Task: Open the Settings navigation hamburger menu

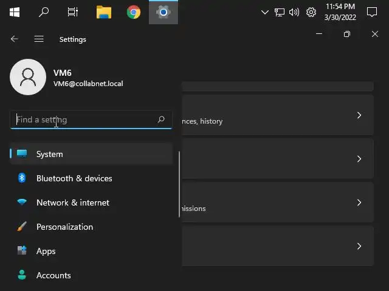Action: point(39,39)
